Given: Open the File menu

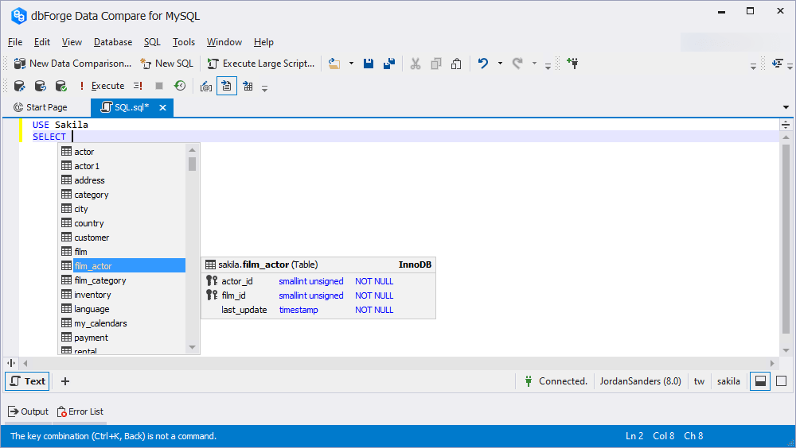Looking at the screenshot, I should (x=15, y=42).
